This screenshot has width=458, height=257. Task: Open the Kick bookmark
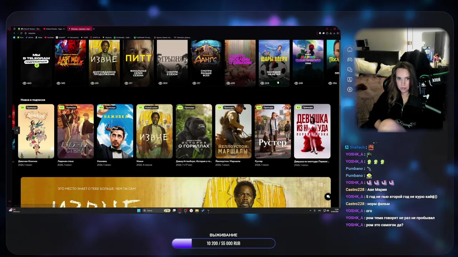20,37
